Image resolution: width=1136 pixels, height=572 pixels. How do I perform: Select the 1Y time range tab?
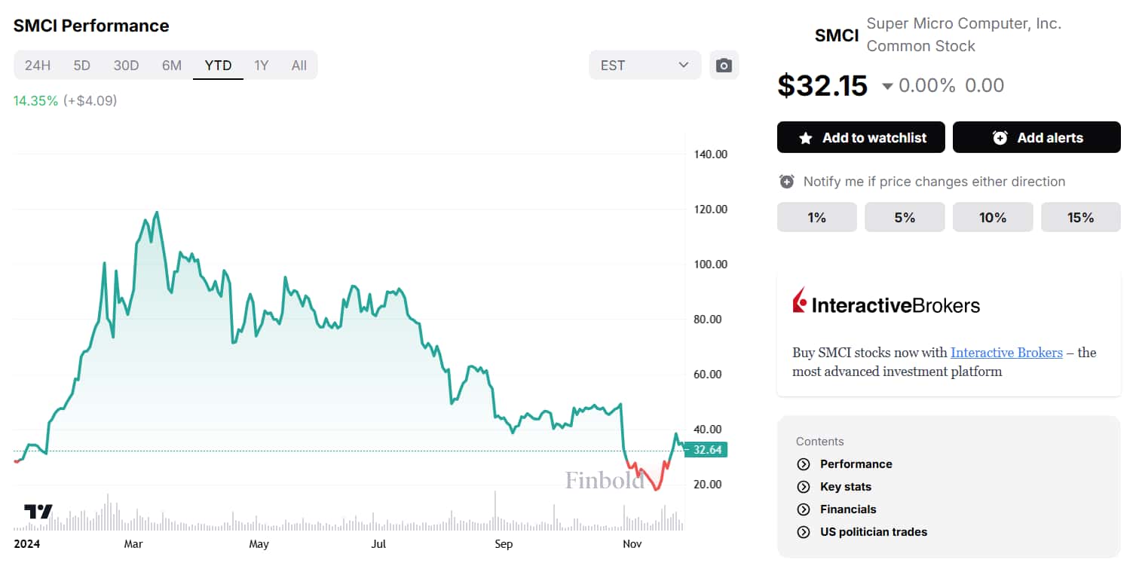[261, 66]
